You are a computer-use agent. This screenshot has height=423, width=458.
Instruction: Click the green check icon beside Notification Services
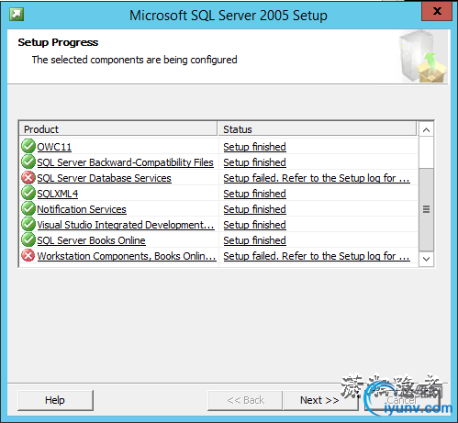pos(28,208)
